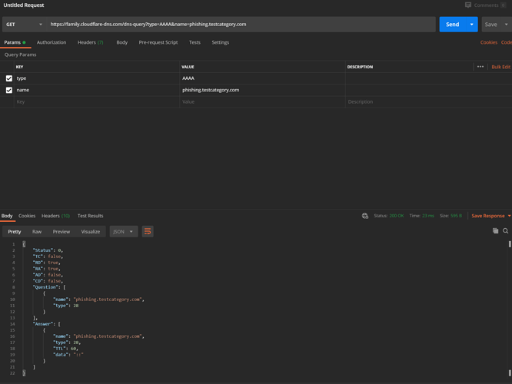The height and width of the screenshot is (384, 512).
Task: Click the Save button
Action: (x=490, y=25)
